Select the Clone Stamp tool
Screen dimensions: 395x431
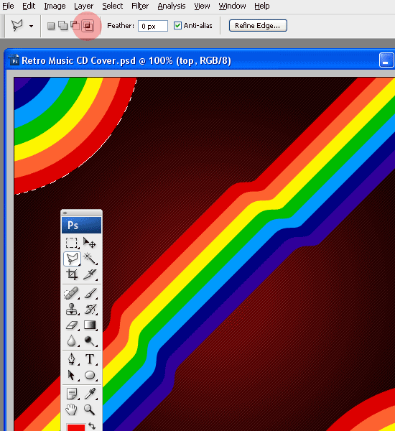(x=72, y=309)
